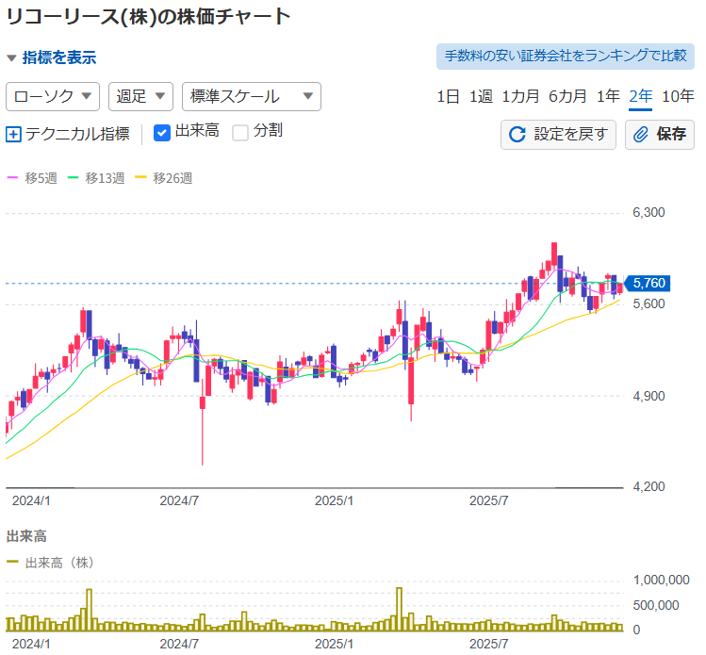Open the ローソク chart type dropdown
This screenshot has height=655, width=706.
pos(53,96)
